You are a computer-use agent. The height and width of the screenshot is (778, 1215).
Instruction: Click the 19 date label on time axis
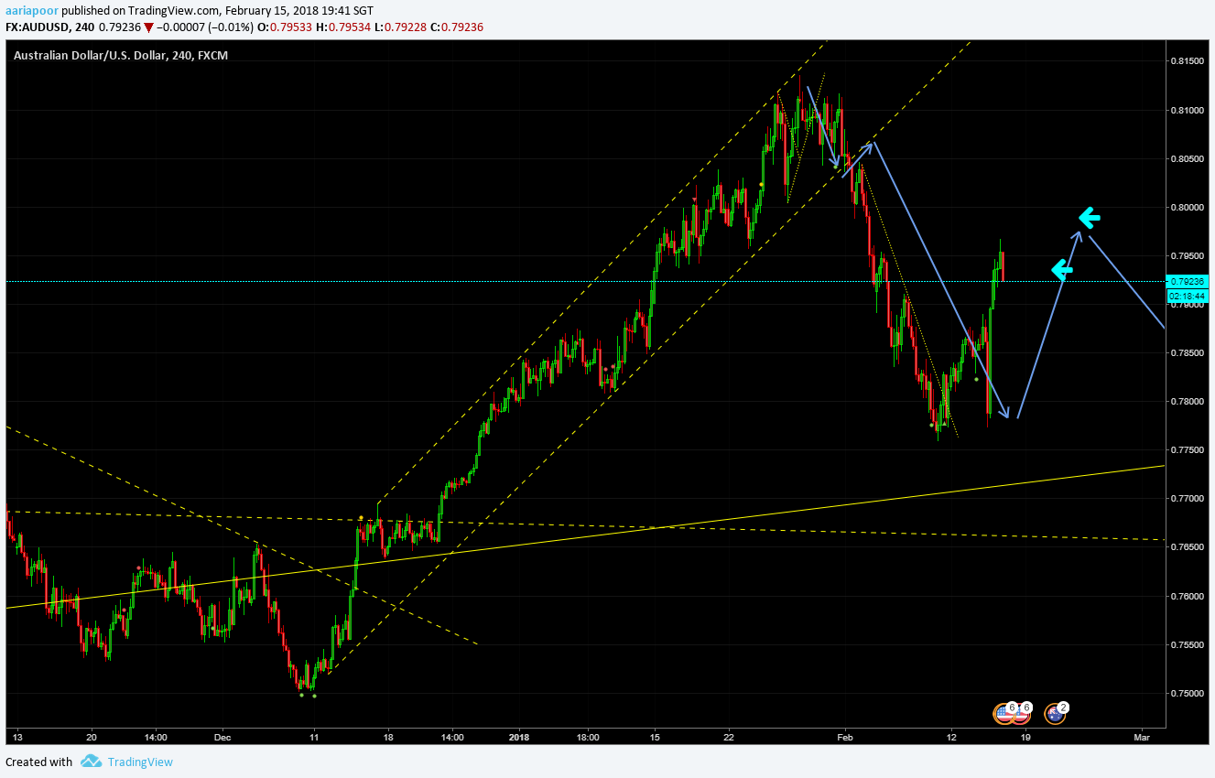point(1025,736)
